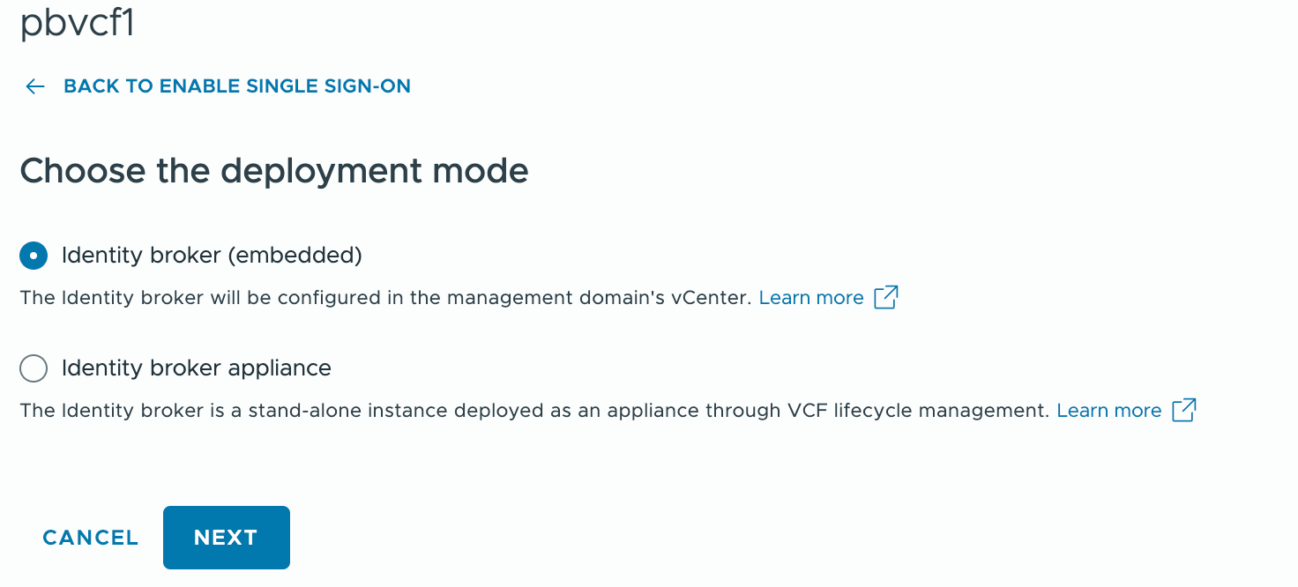Click the stand-alone appliance description text
1298x587 pixels.
tap(441, 411)
